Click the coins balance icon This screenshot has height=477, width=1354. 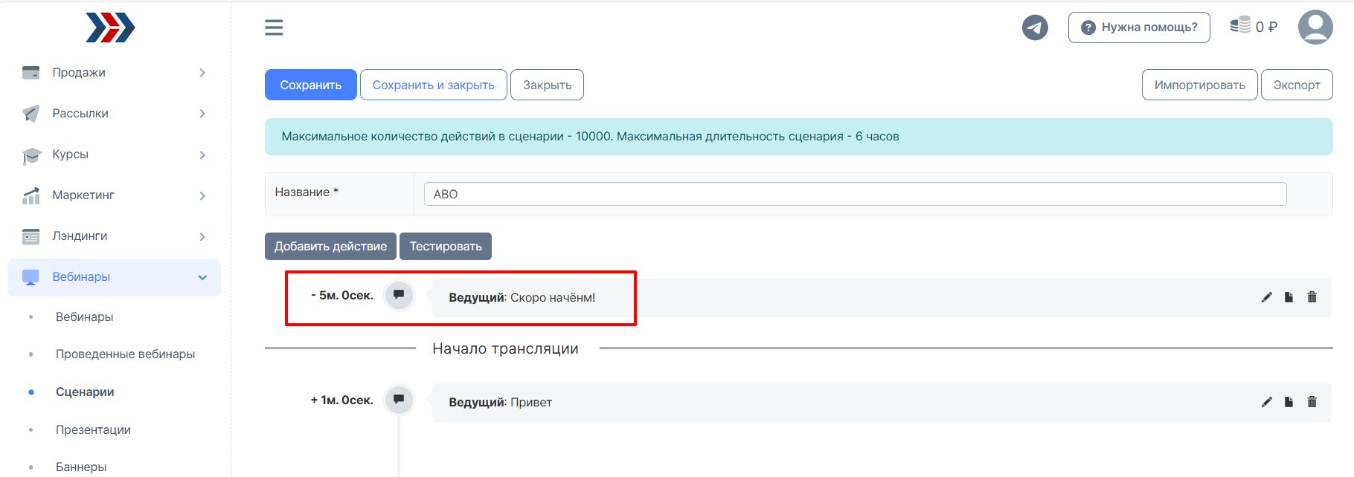[x=1240, y=26]
